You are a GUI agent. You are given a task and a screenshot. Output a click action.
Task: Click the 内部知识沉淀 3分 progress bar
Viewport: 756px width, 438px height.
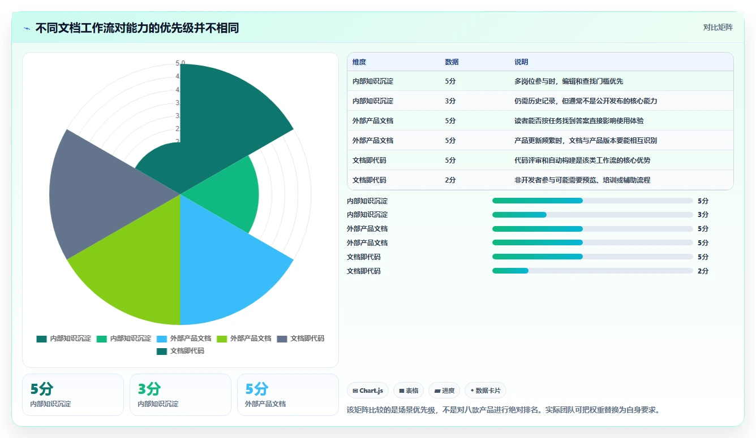click(592, 215)
